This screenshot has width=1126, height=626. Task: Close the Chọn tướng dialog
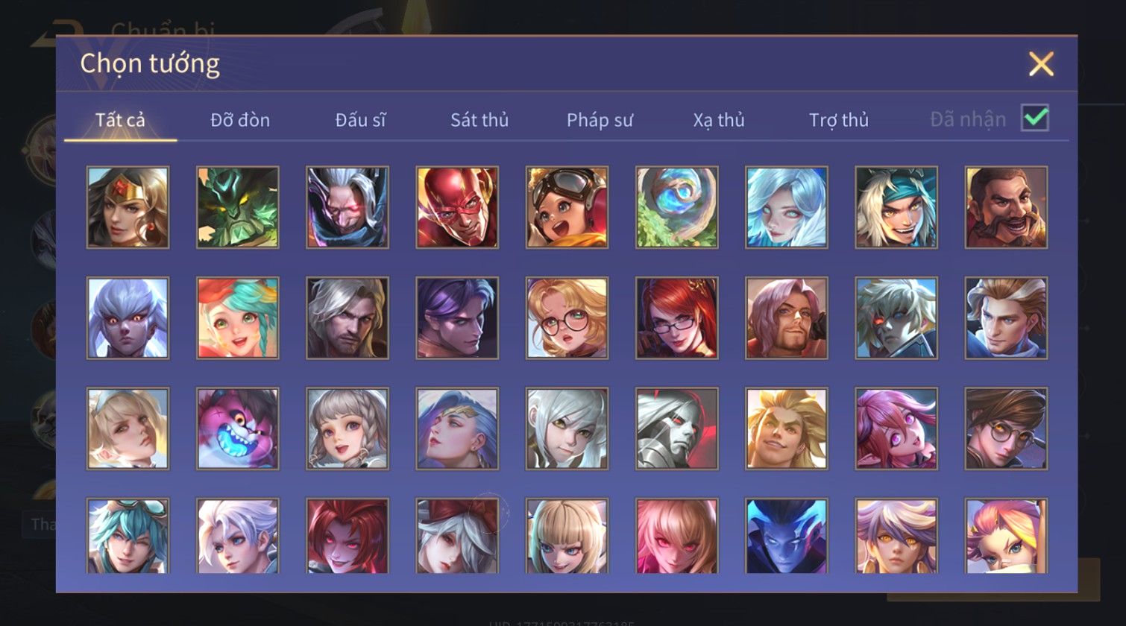1041,64
